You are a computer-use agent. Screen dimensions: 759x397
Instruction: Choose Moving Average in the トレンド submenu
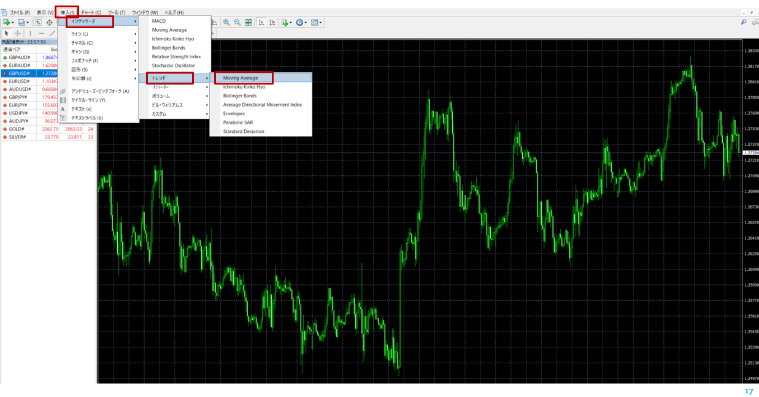tap(241, 78)
